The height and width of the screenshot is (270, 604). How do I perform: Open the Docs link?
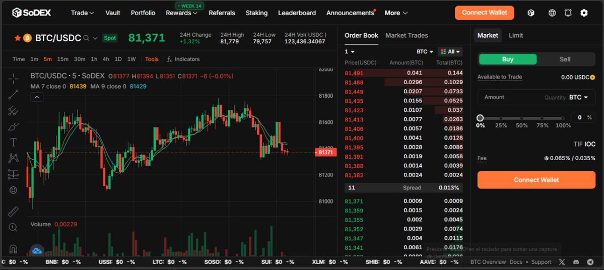click(x=516, y=262)
